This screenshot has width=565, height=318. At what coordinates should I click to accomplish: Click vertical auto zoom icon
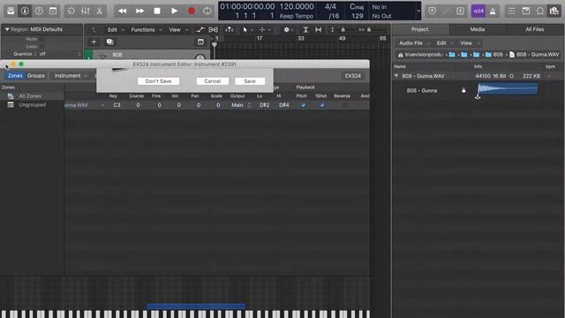(305, 29)
